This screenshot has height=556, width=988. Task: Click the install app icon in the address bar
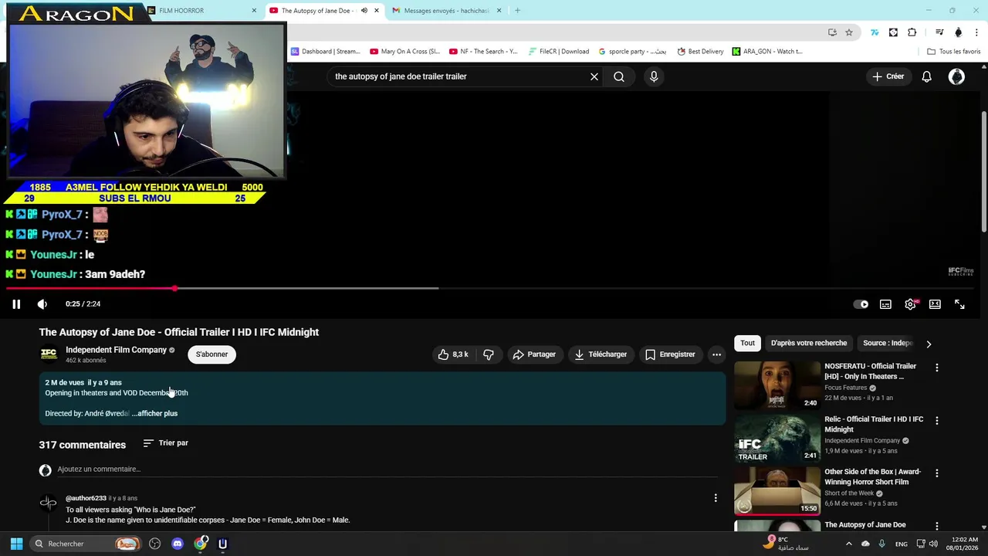pyautogui.click(x=832, y=32)
